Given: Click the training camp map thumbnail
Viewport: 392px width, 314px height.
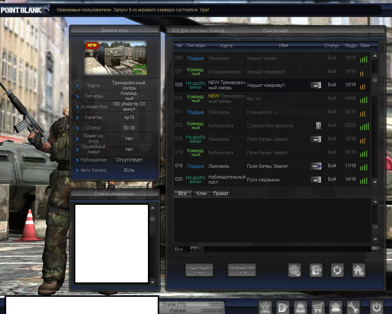Looking at the screenshot, I should coord(115,58).
